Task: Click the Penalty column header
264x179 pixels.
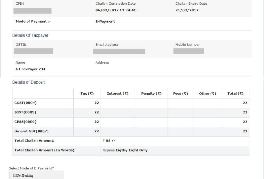Action: click(x=151, y=93)
